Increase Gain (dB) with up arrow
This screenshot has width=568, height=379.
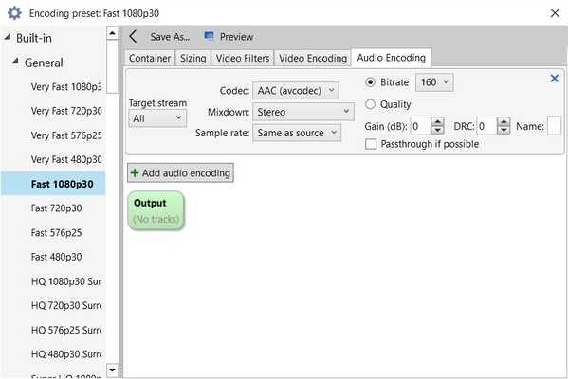437,121
